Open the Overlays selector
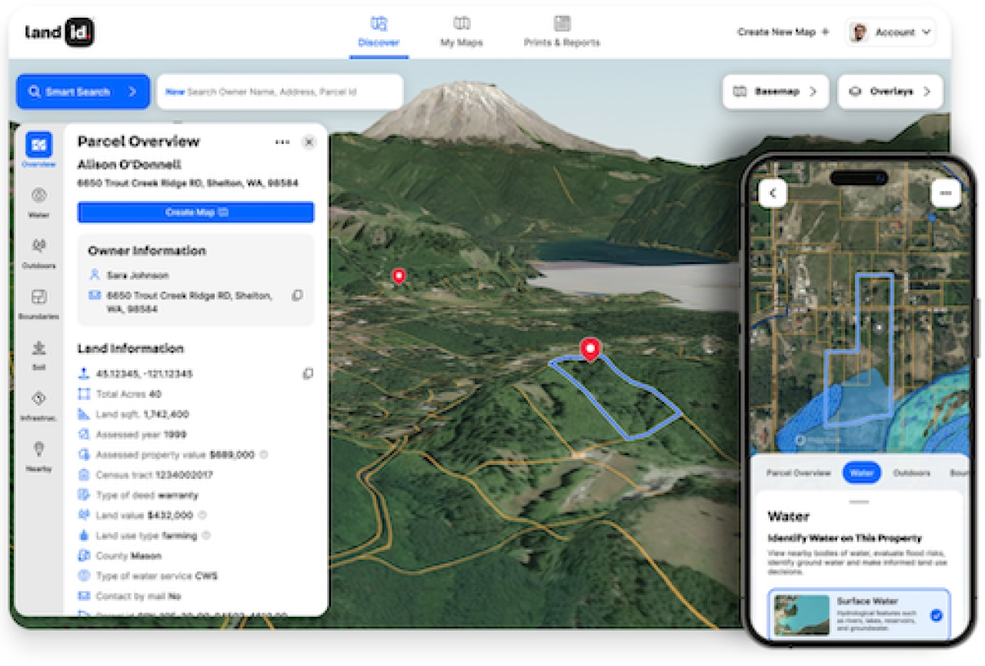985x666 pixels. 889,91
